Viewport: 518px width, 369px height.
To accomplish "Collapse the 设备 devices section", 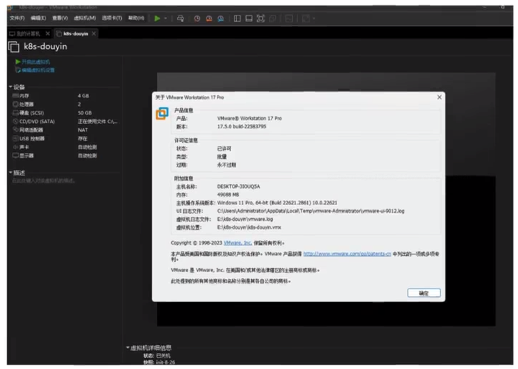I will point(10,87).
